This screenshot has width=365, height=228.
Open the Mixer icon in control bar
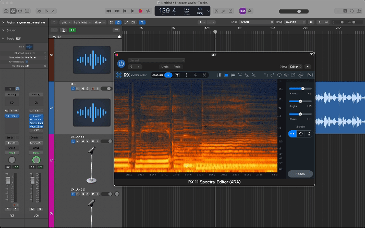(46, 11)
